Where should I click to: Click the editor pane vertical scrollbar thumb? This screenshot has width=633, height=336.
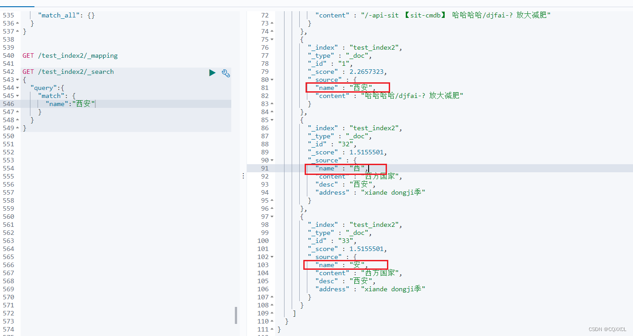click(x=236, y=315)
